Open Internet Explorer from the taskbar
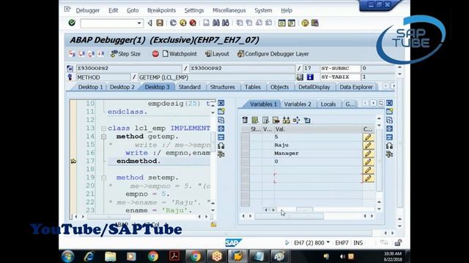The image size is (469, 263). (x=89, y=256)
